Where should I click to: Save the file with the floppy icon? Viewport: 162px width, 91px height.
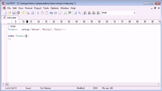[x=14, y=13]
